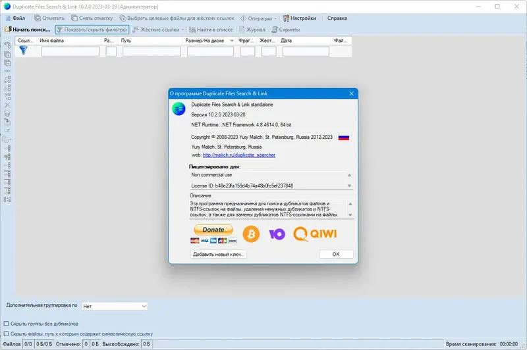The width and height of the screenshot is (527, 350).
Task: Click Версия 10.2.0 2023-03-28 text
Action: 218,114
